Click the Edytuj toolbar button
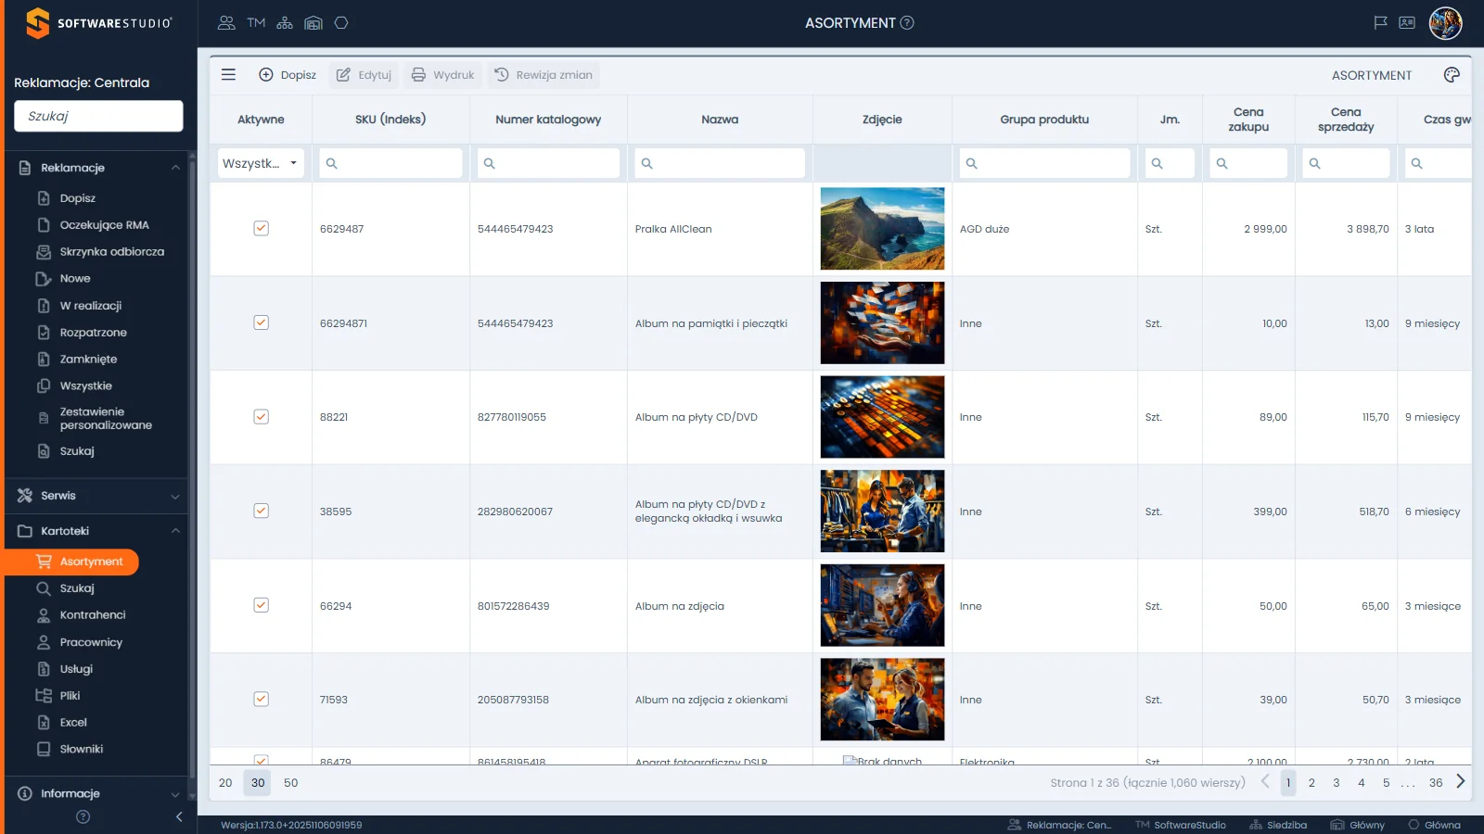The height and width of the screenshot is (834, 1484). [364, 75]
